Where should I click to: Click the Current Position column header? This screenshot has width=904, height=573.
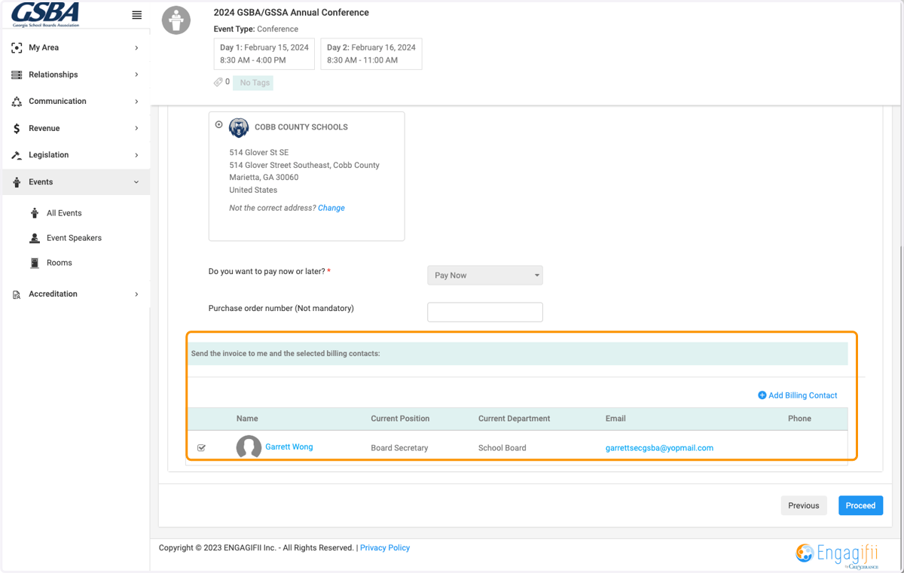coord(400,419)
